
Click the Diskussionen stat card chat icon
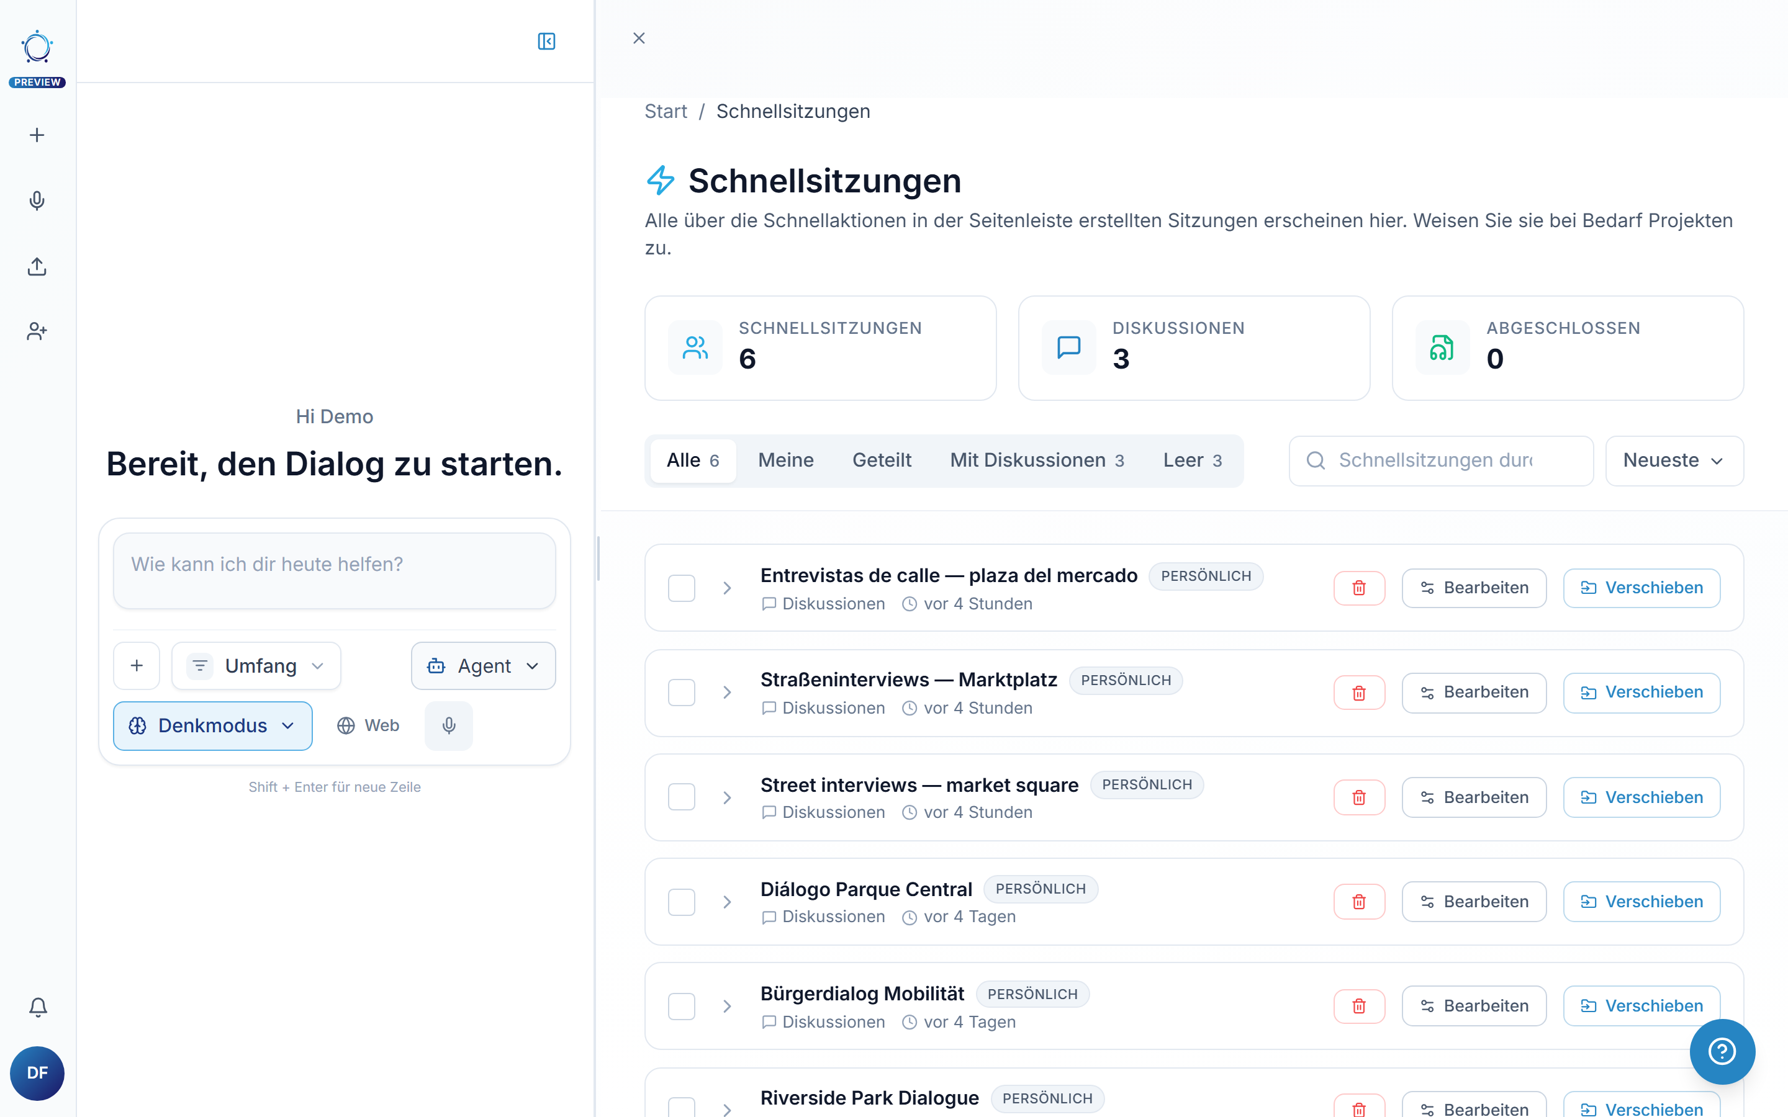[1068, 348]
